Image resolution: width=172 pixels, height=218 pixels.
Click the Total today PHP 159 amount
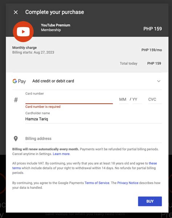154,64
